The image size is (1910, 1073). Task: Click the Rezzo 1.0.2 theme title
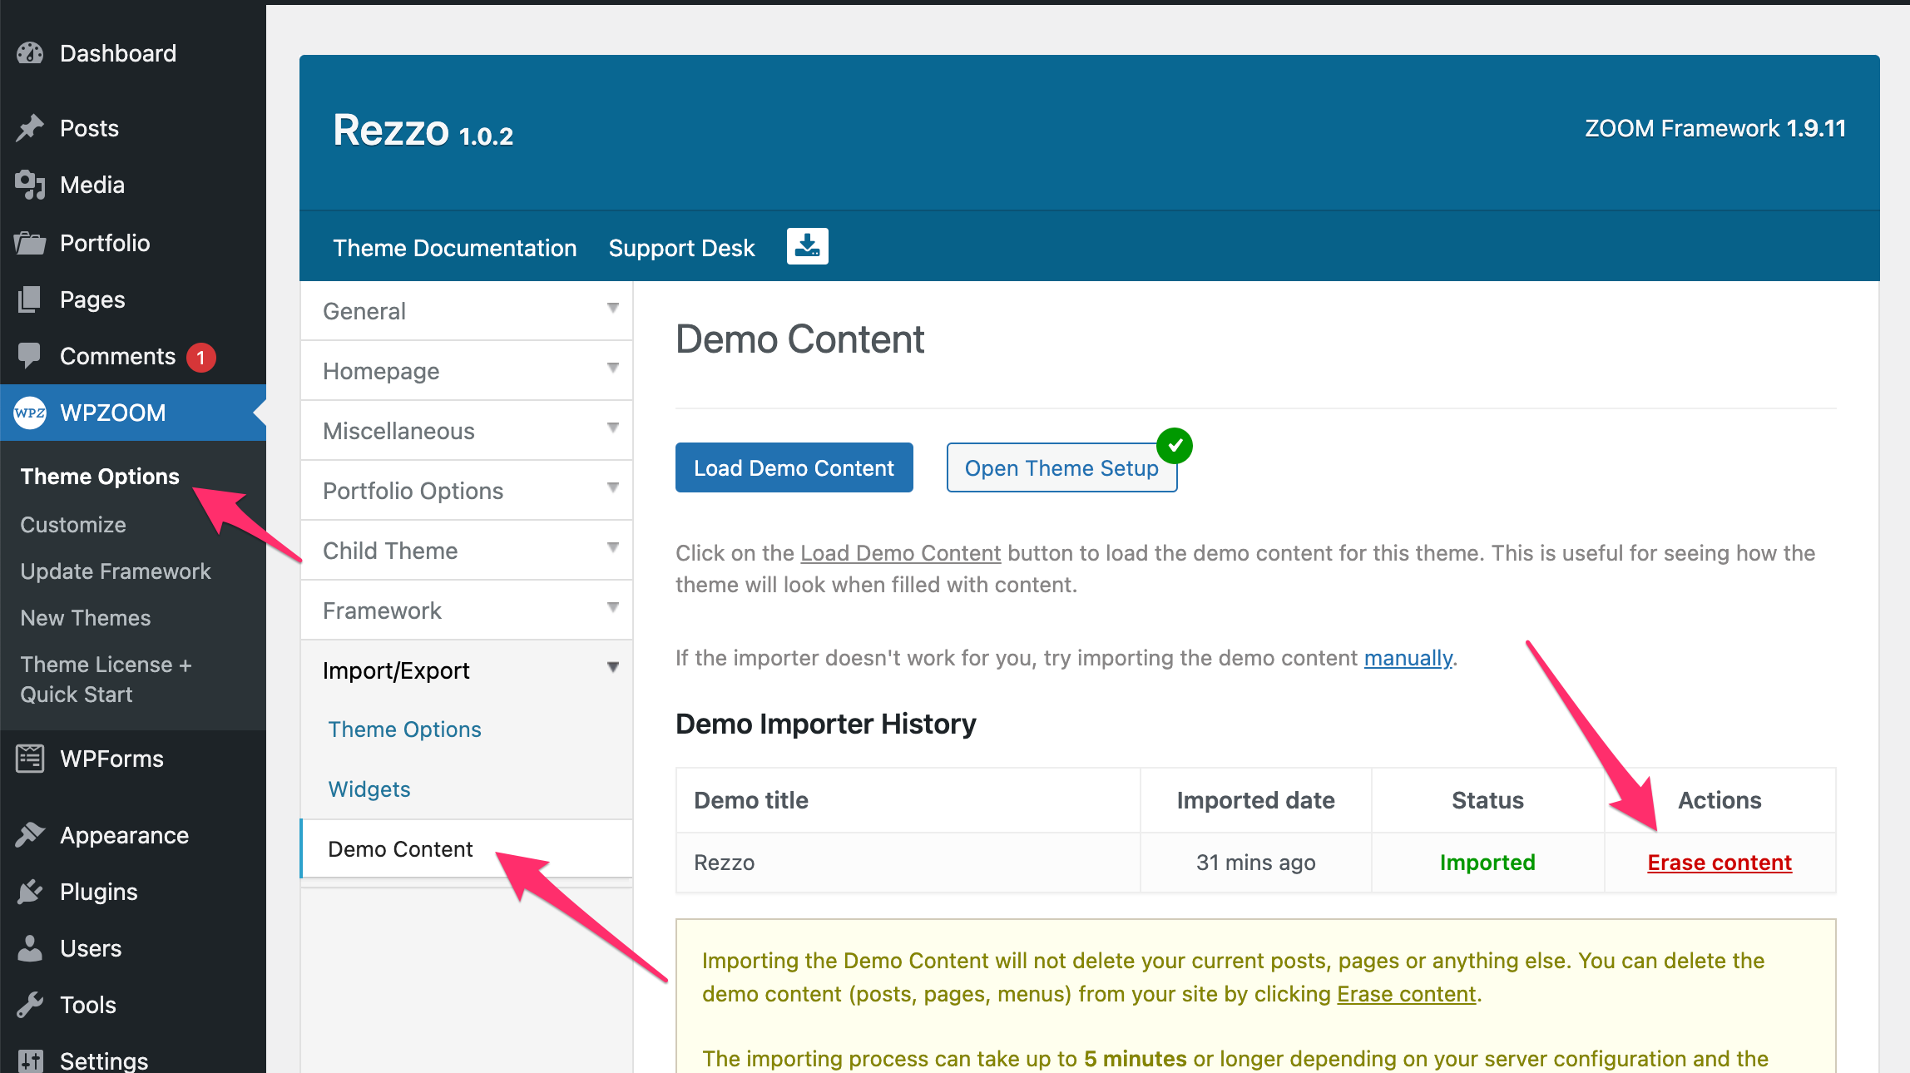coord(423,131)
